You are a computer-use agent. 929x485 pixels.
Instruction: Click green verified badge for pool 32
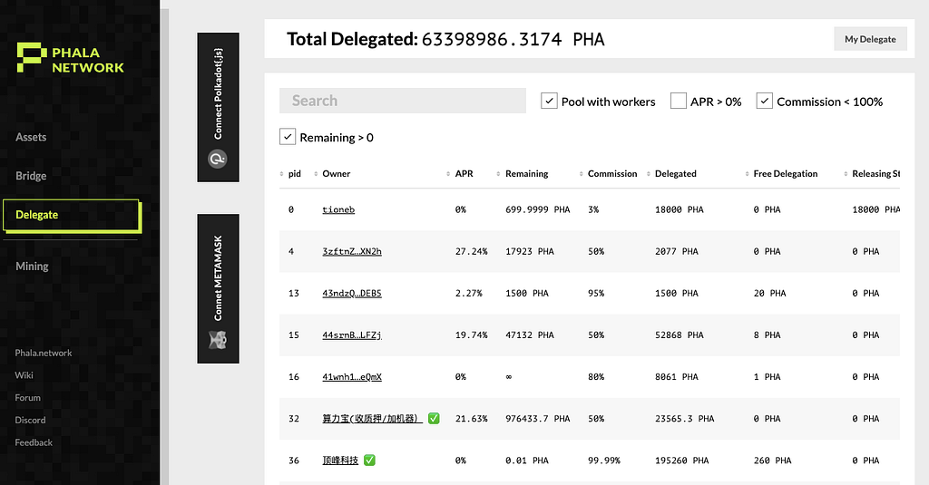pos(434,419)
